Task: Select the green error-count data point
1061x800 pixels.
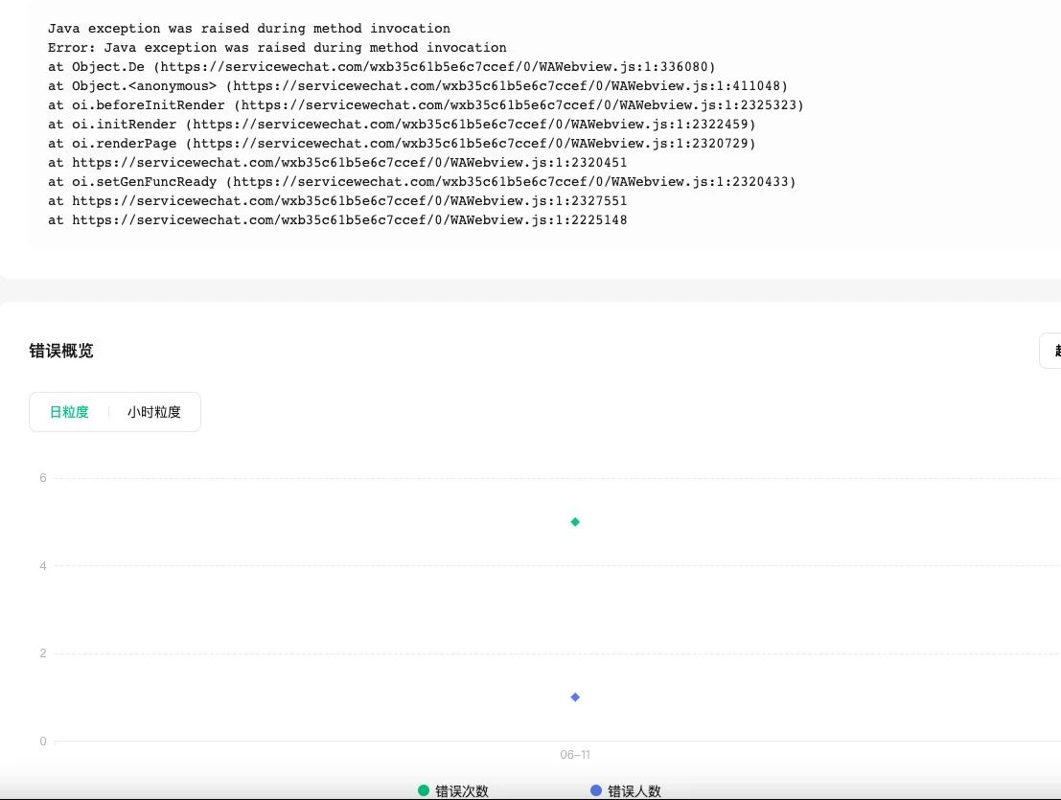Action: pyautogui.click(x=575, y=522)
